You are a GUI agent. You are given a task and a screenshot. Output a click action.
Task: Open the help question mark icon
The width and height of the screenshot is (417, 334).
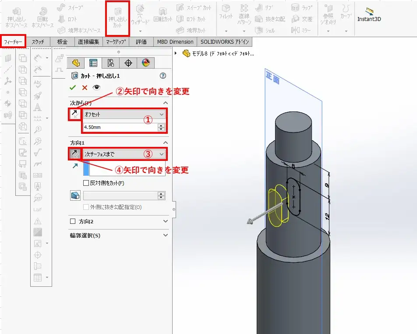163,76
